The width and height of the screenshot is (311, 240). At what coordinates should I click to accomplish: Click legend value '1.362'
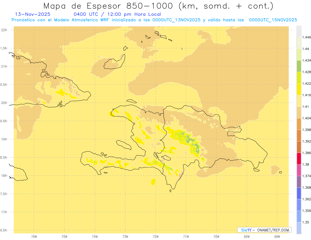pyautogui.click(x=307, y=199)
